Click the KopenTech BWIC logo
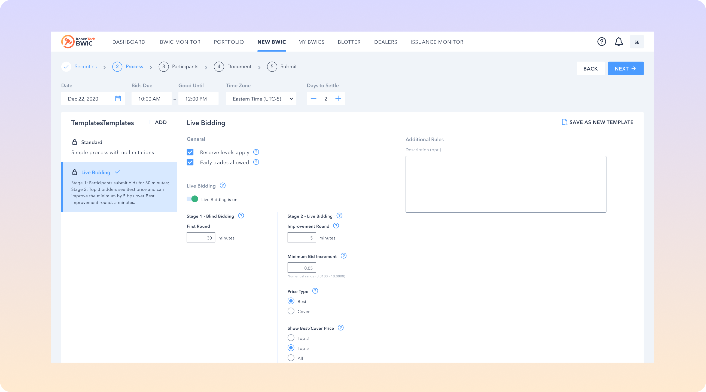The width and height of the screenshot is (706, 392). tap(78, 42)
